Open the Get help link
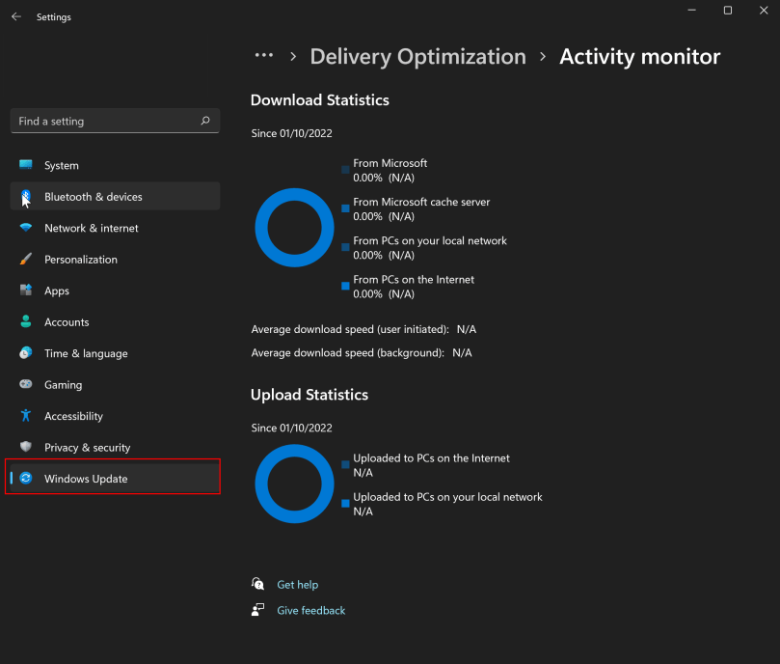The height and width of the screenshot is (664, 780). point(297,585)
